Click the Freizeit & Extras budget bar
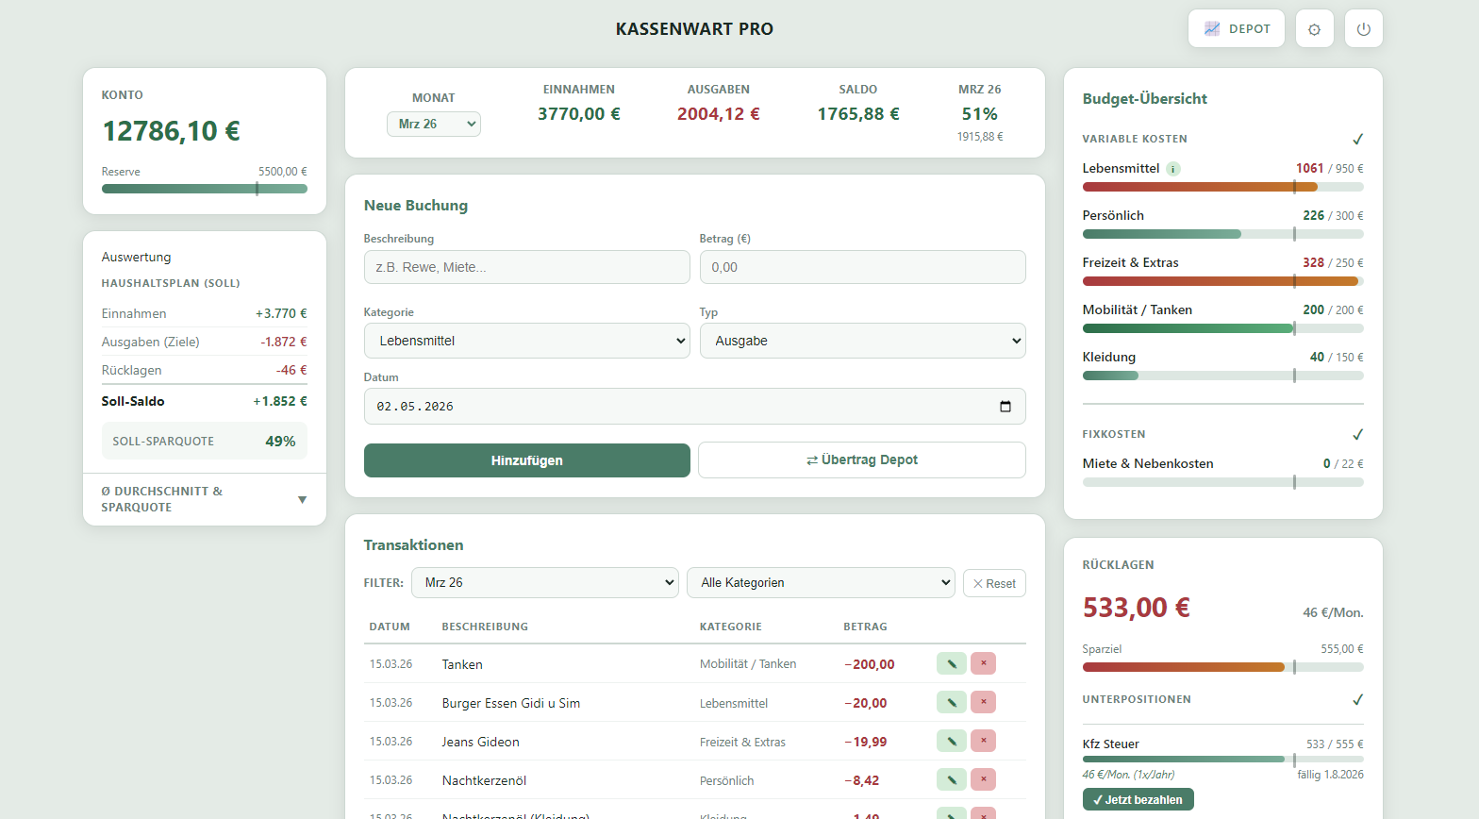The image size is (1479, 819). (1223, 281)
